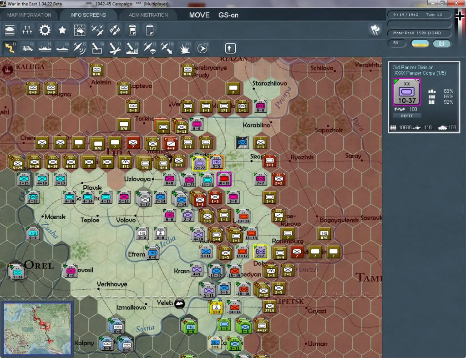
Task: Click the Yelets cloud weather marker
Action: pos(179,303)
